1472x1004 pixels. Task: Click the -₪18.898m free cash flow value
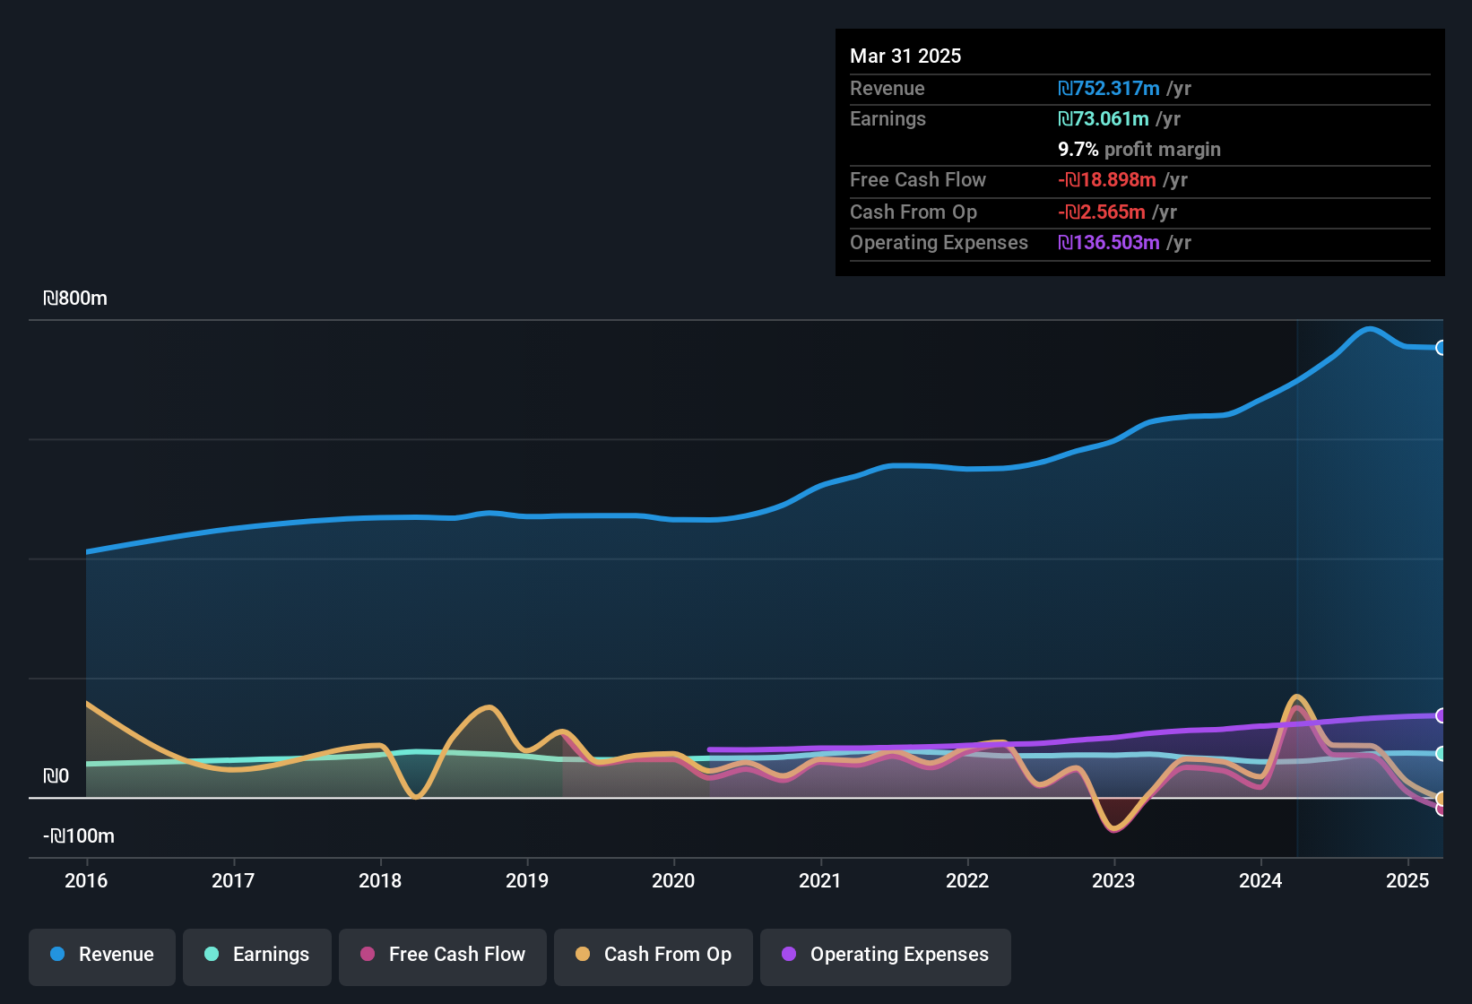coord(1107,179)
